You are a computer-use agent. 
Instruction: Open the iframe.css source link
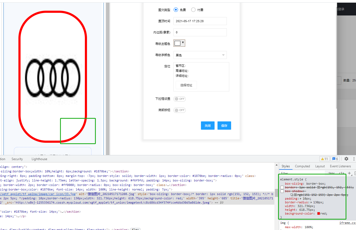pyautogui.click(x=347, y=223)
